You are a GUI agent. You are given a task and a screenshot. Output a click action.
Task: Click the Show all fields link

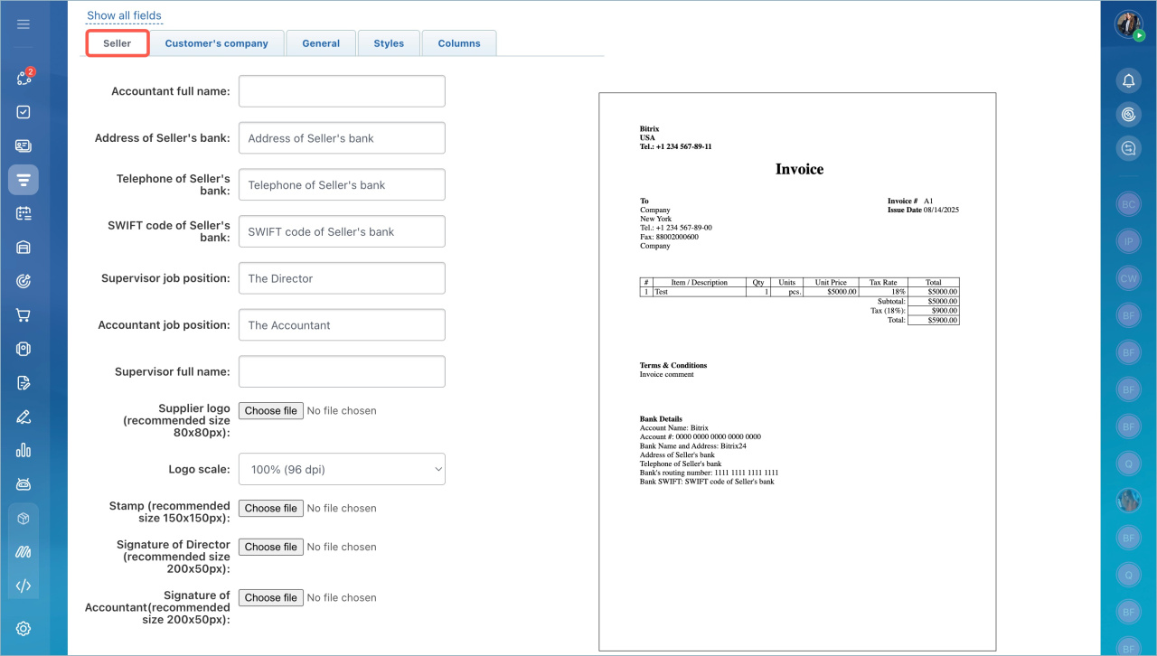coord(124,15)
